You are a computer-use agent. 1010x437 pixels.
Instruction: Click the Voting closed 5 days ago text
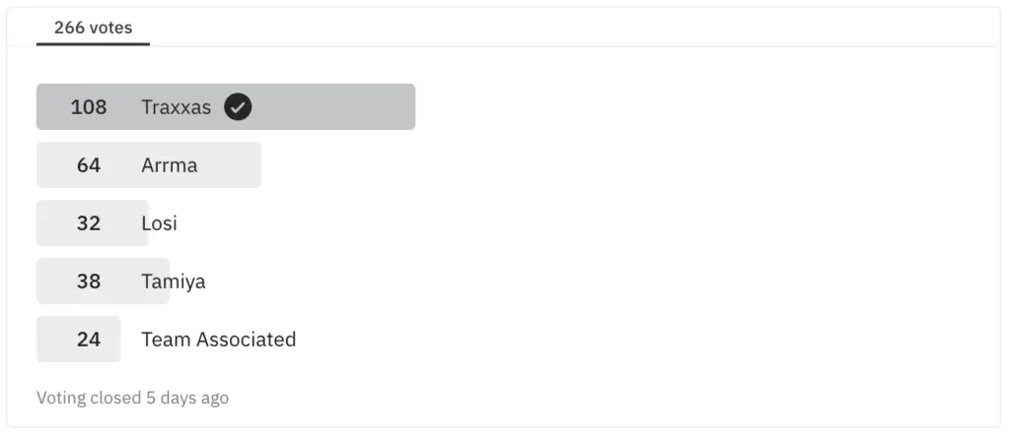tap(133, 398)
